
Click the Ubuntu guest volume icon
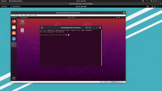click(119, 17)
